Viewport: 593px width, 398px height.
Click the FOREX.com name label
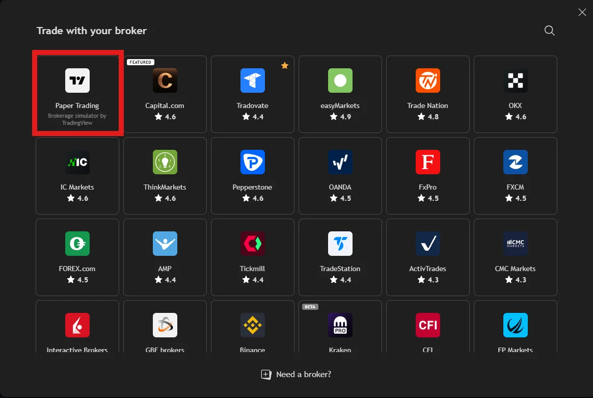coord(77,269)
